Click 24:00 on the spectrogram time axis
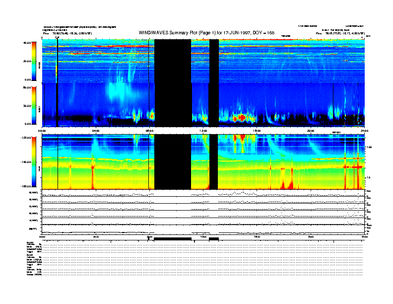This screenshot has width=393, height=304. coord(364,131)
